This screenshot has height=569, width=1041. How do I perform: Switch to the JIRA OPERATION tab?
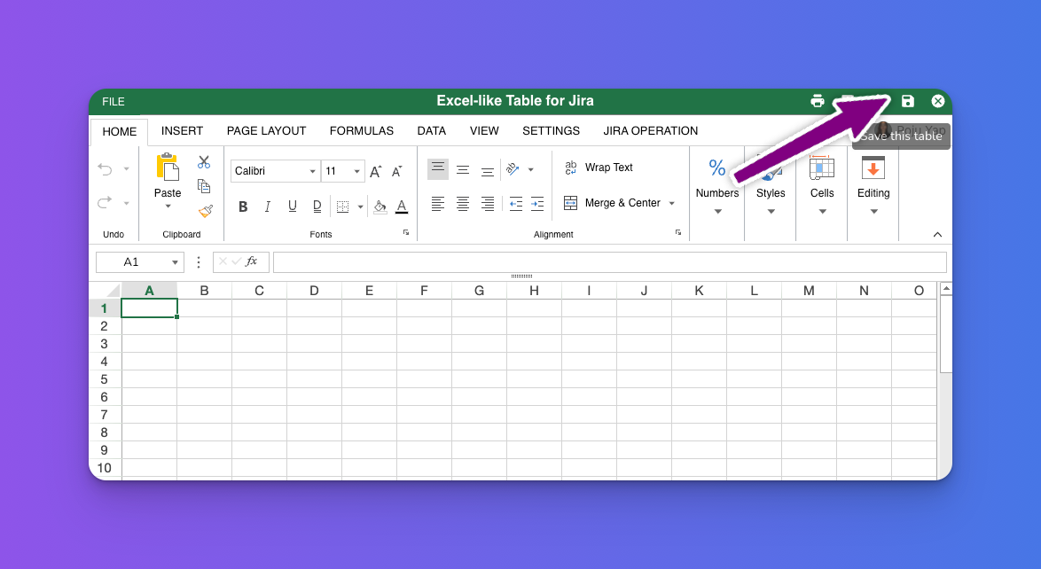[650, 130]
